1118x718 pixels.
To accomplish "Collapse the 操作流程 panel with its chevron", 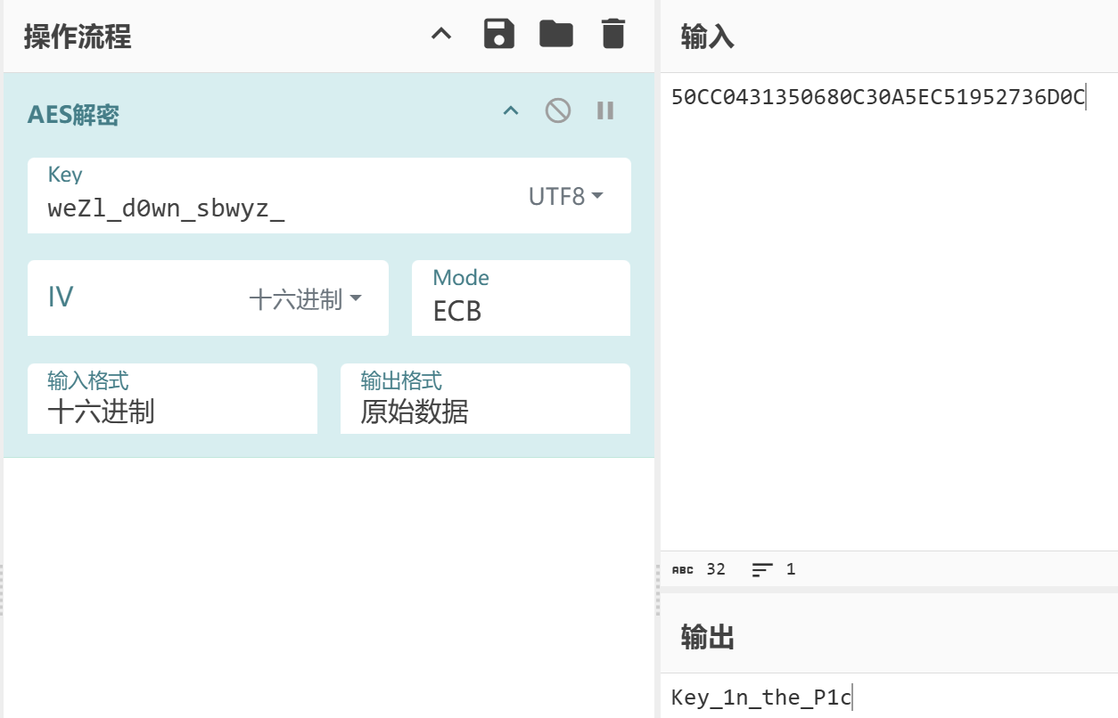I will (x=441, y=35).
